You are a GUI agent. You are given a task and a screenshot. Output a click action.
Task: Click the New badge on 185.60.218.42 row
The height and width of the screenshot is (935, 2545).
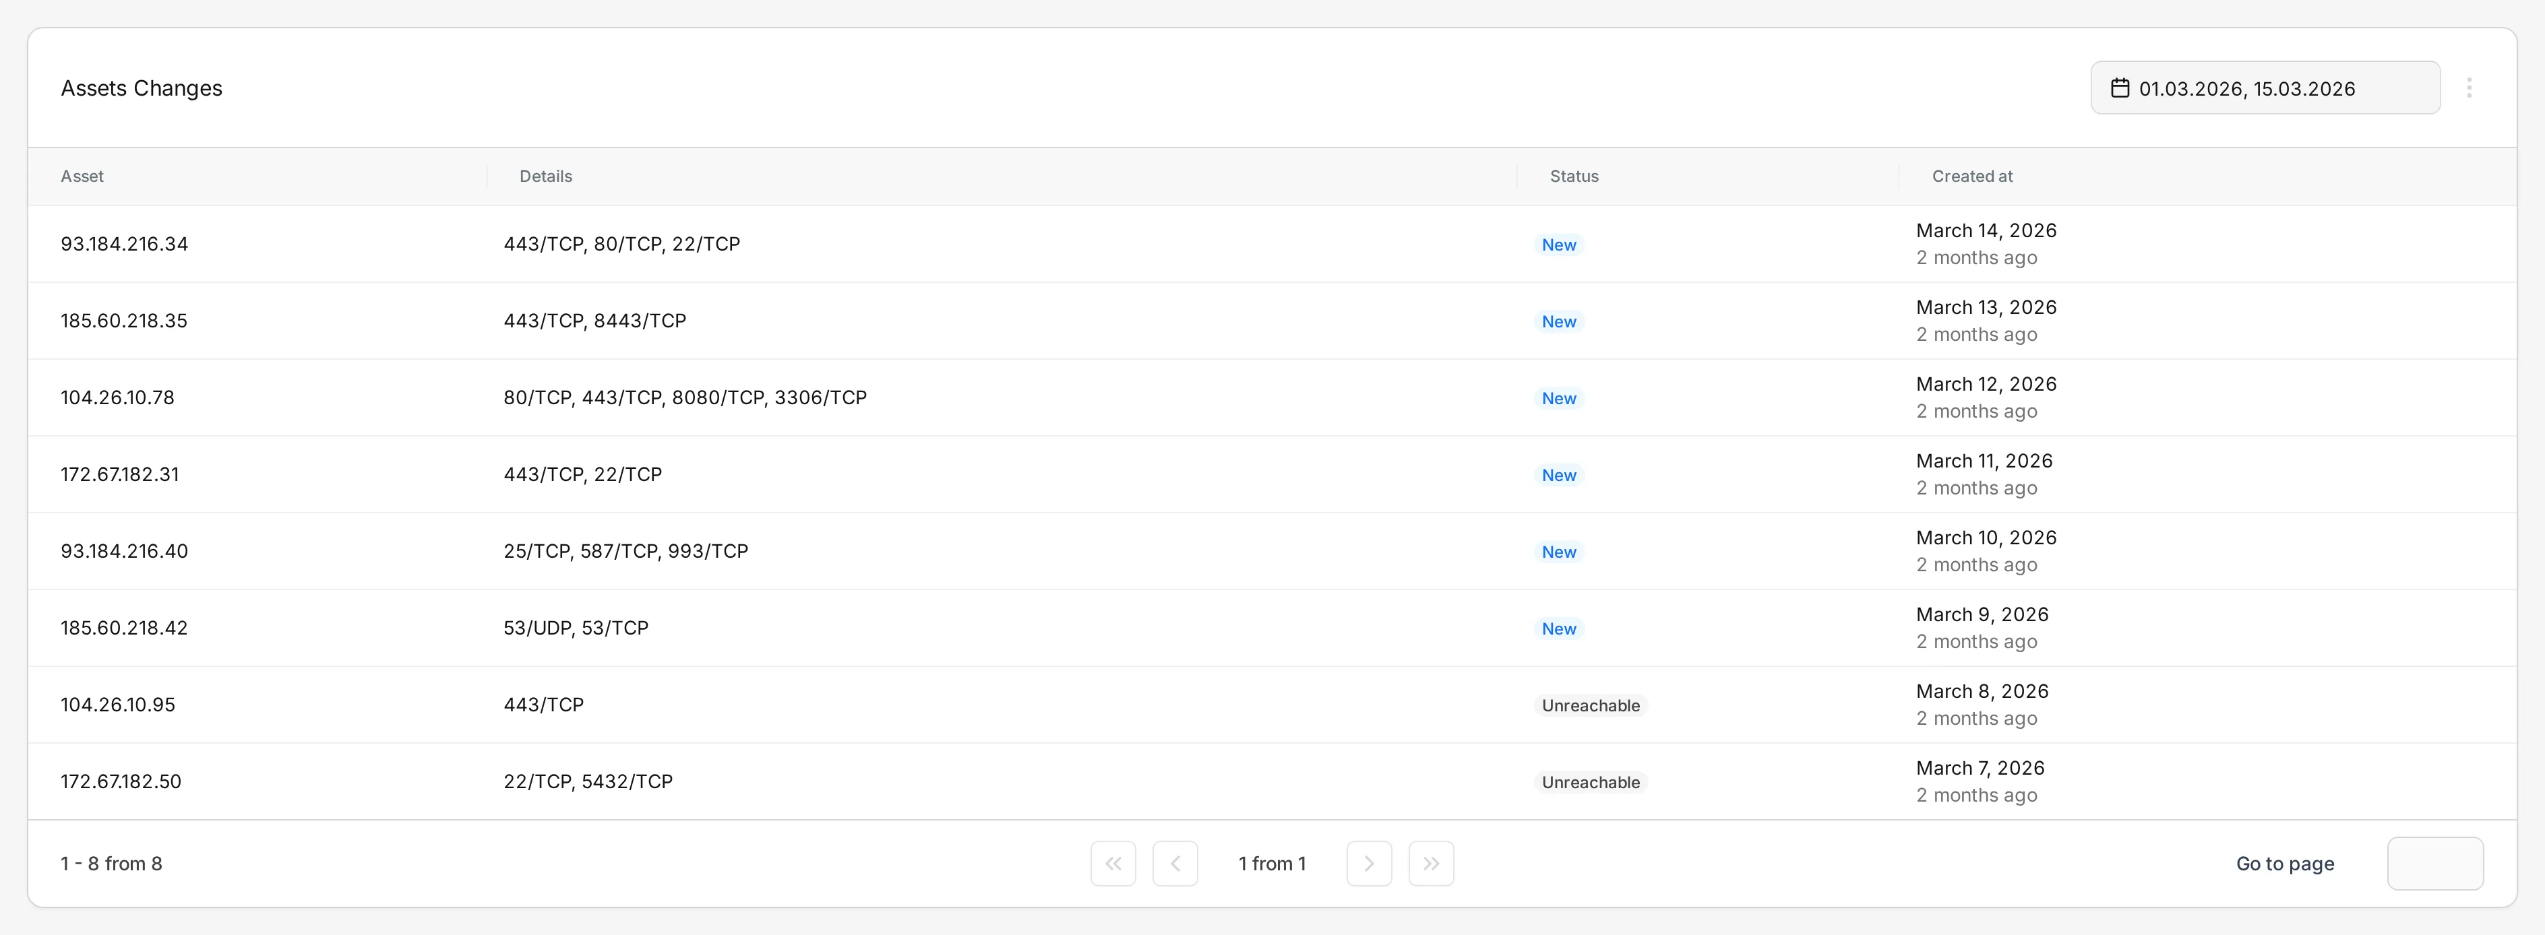[x=1559, y=628]
